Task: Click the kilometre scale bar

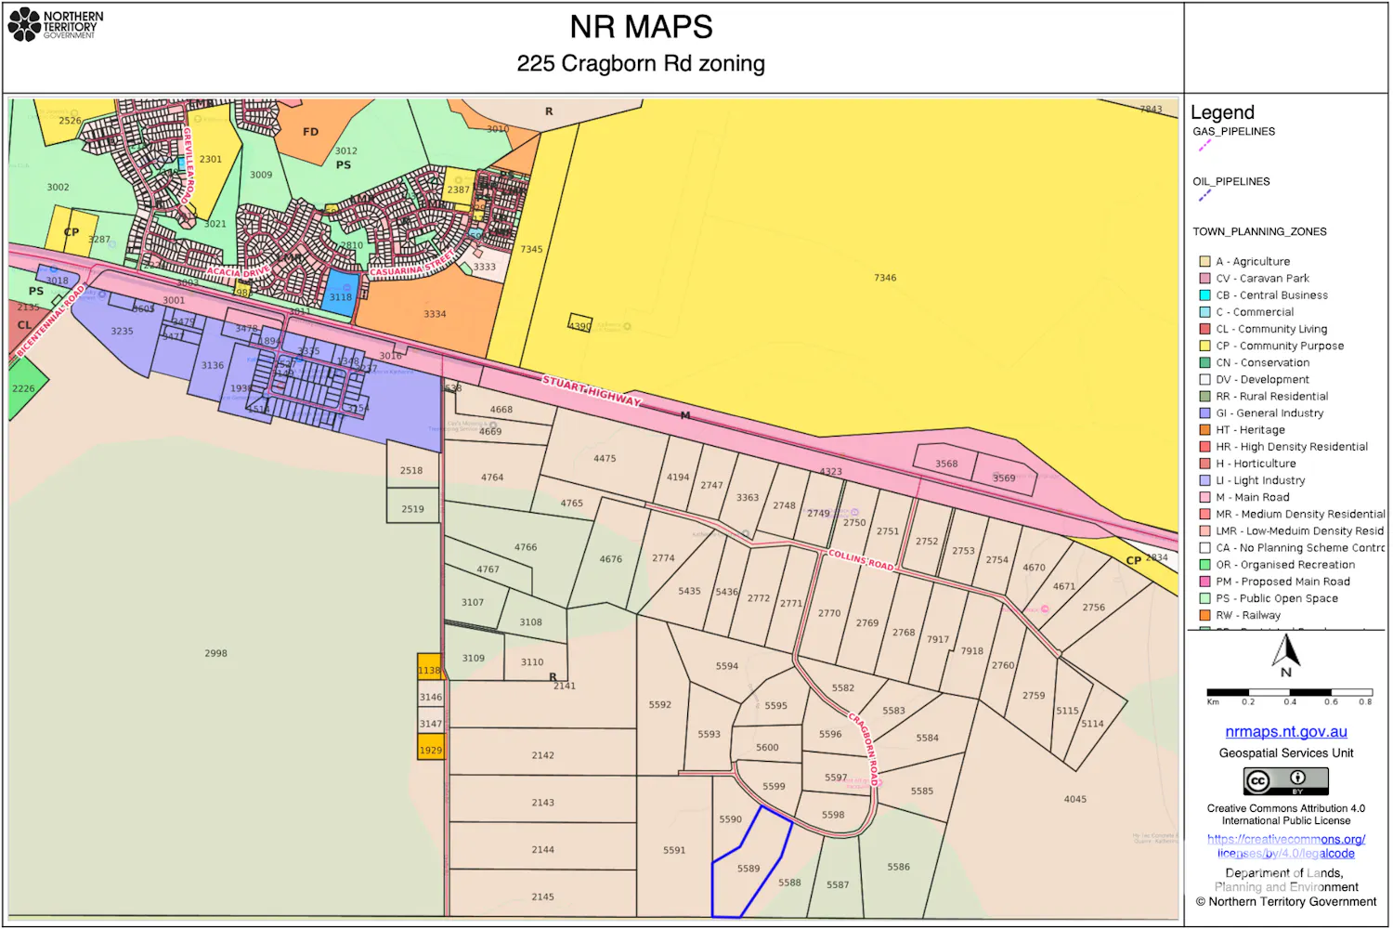Action: [x=1288, y=692]
